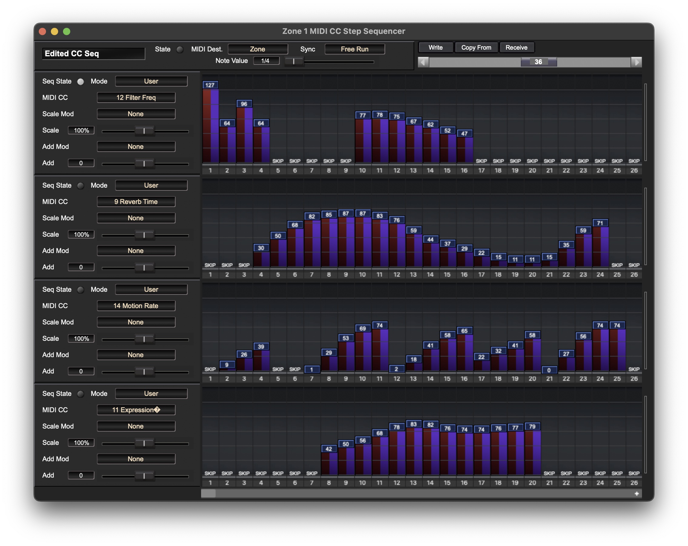Open the Mode User menu of Expression sequence
The width and height of the screenshot is (688, 546).
click(151, 393)
